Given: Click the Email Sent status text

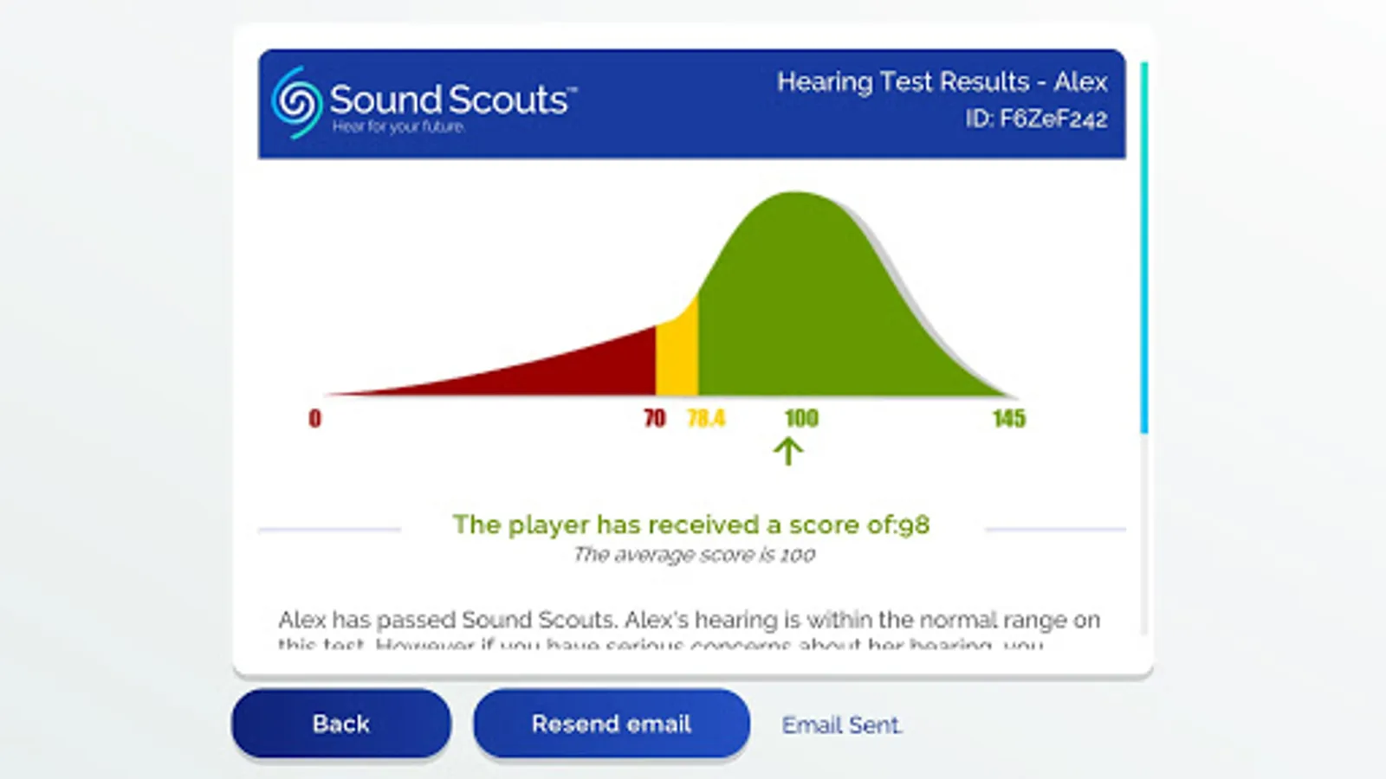Looking at the screenshot, I should click(842, 725).
